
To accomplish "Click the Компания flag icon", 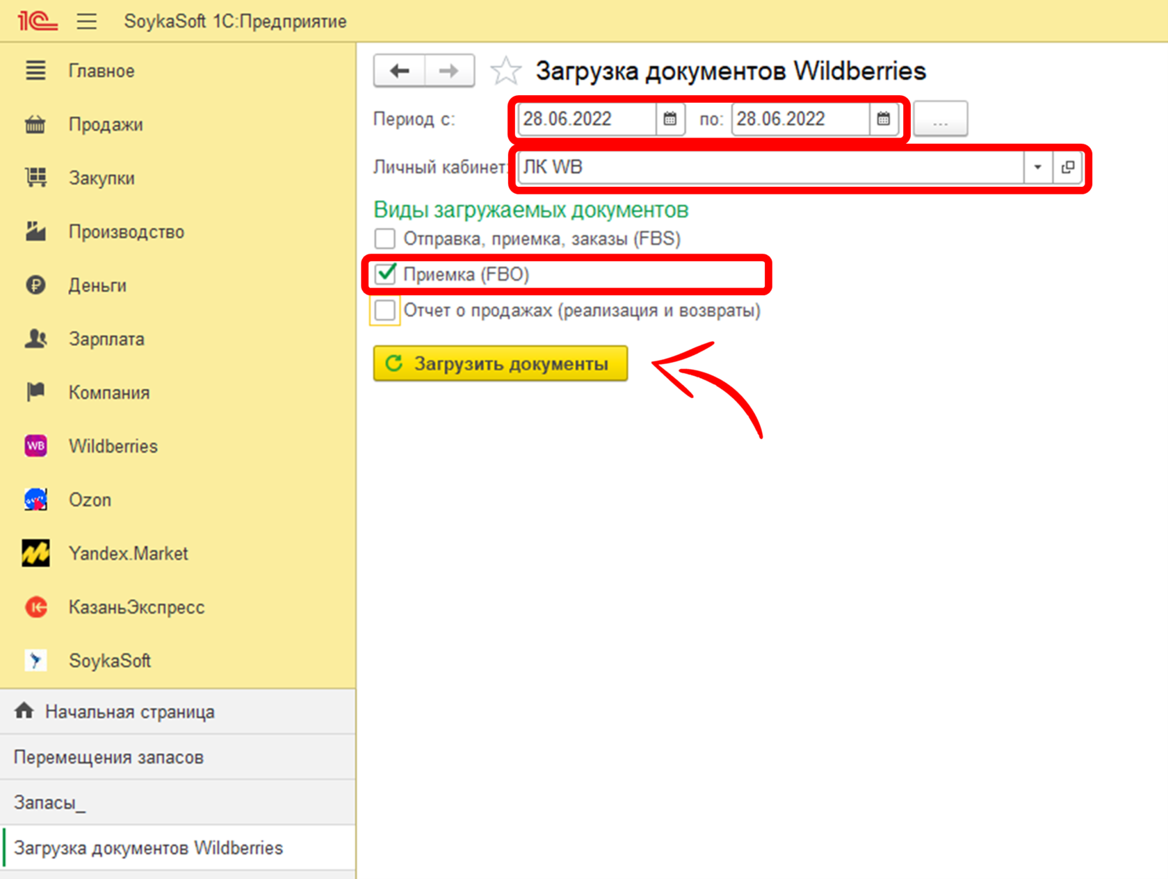I will click(35, 392).
